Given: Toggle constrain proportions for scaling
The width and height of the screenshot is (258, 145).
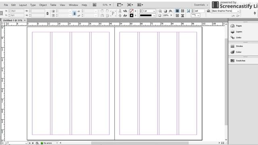Looking at the screenshot, I should [x=74, y=13].
